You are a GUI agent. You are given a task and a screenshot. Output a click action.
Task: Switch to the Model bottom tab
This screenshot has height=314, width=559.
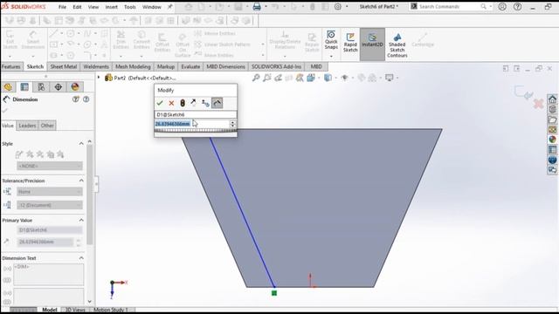pos(50,310)
